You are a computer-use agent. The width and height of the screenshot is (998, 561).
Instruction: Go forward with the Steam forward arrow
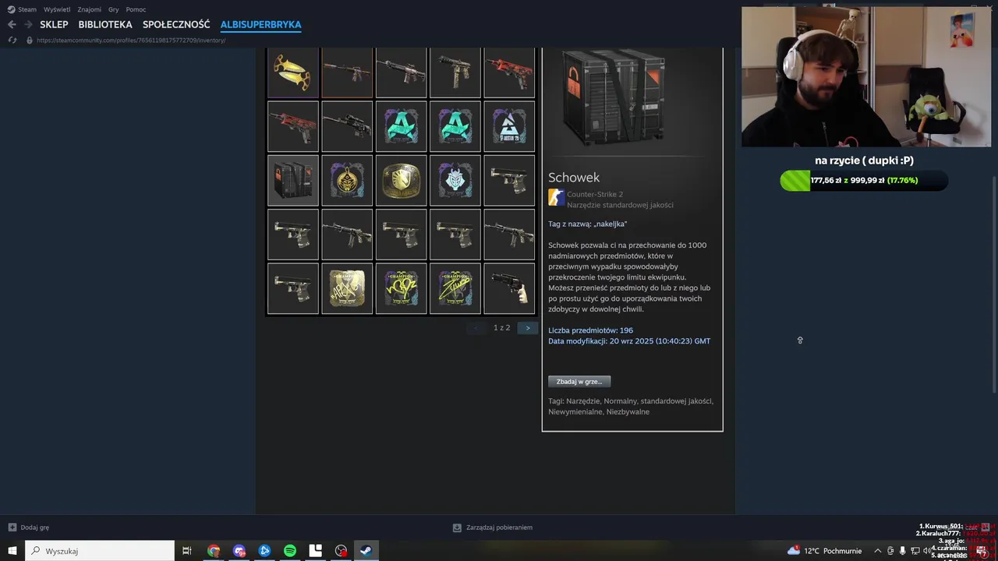(x=28, y=24)
